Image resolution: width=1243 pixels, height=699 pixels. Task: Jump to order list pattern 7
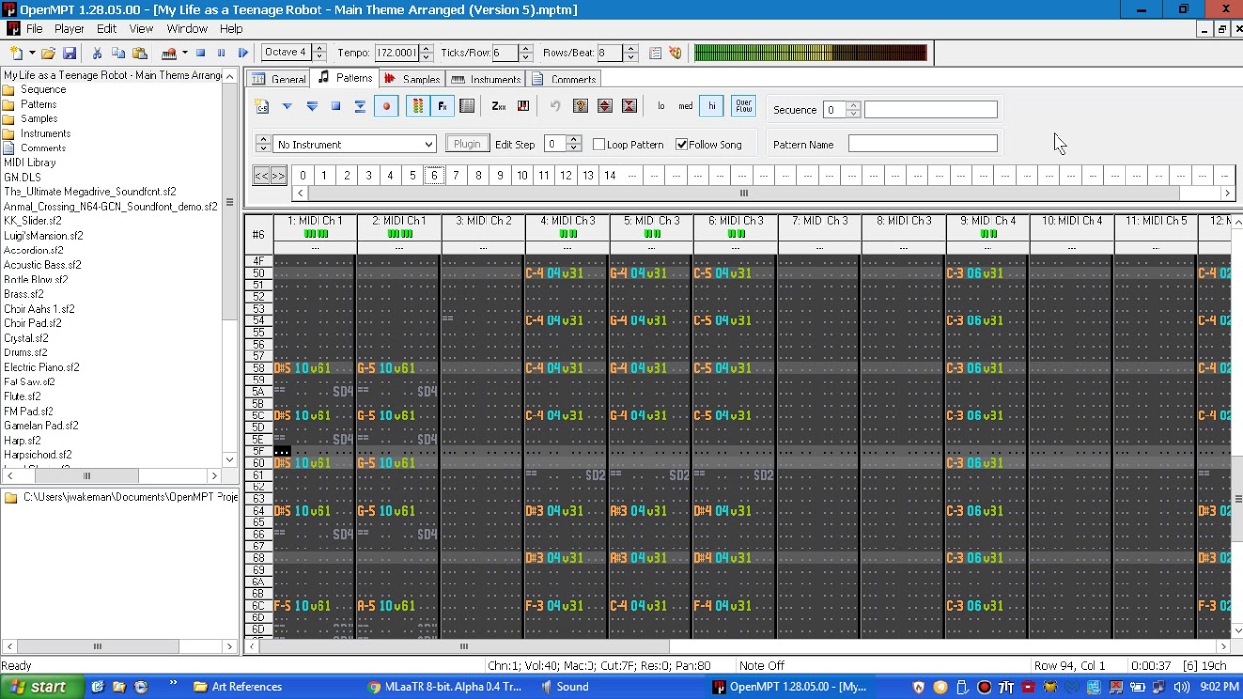[456, 176]
